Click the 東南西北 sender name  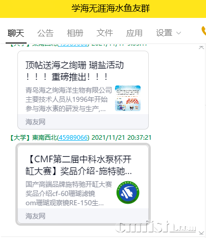pyautogui.click(x=44, y=138)
